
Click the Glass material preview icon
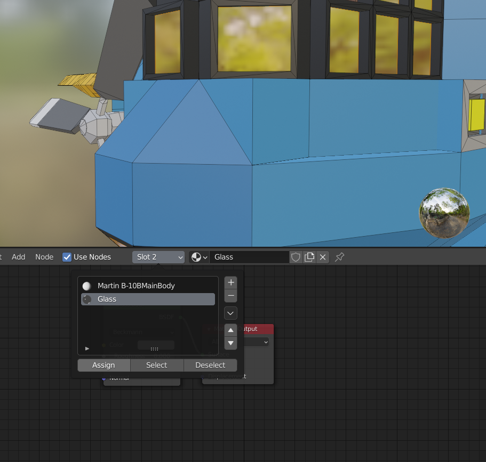(87, 299)
